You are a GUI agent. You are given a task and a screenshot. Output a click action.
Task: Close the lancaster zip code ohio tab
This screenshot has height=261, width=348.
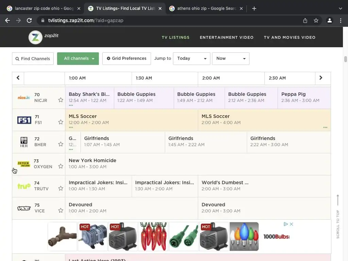(x=79, y=8)
